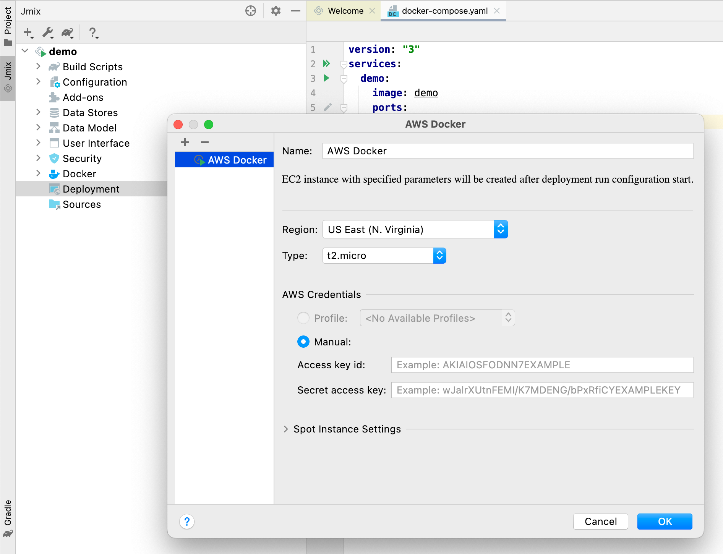This screenshot has width=723, height=554.
Task: Open the question mark help menu in Jmix toolbar
Action: click(93, 33)
